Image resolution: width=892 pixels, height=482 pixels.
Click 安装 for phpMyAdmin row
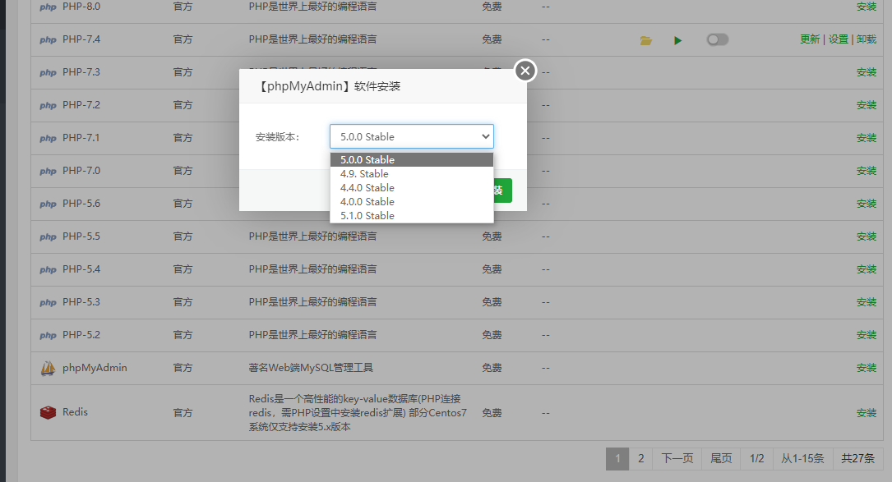pyautogui.click(x=867, y=369)
